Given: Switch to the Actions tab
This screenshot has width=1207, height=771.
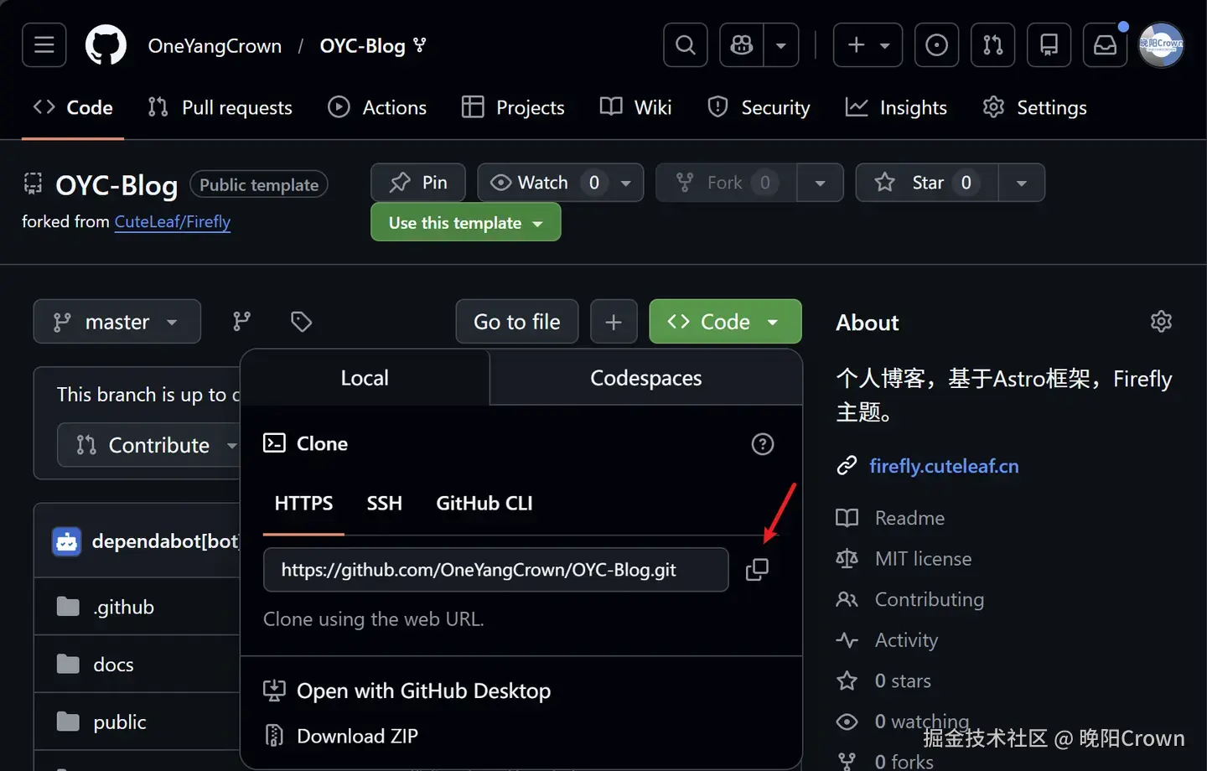Looking at the screenshot, I should tap(377, 107).
